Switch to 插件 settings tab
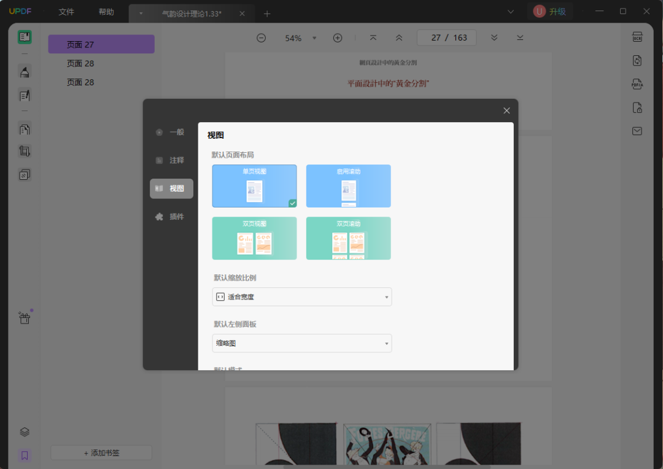Image resolution: width=663 pixels, height=469 pixels. point(171,217)
